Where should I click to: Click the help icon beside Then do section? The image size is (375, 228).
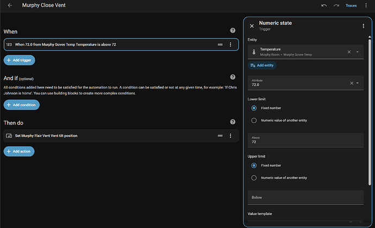coord(233,122)
